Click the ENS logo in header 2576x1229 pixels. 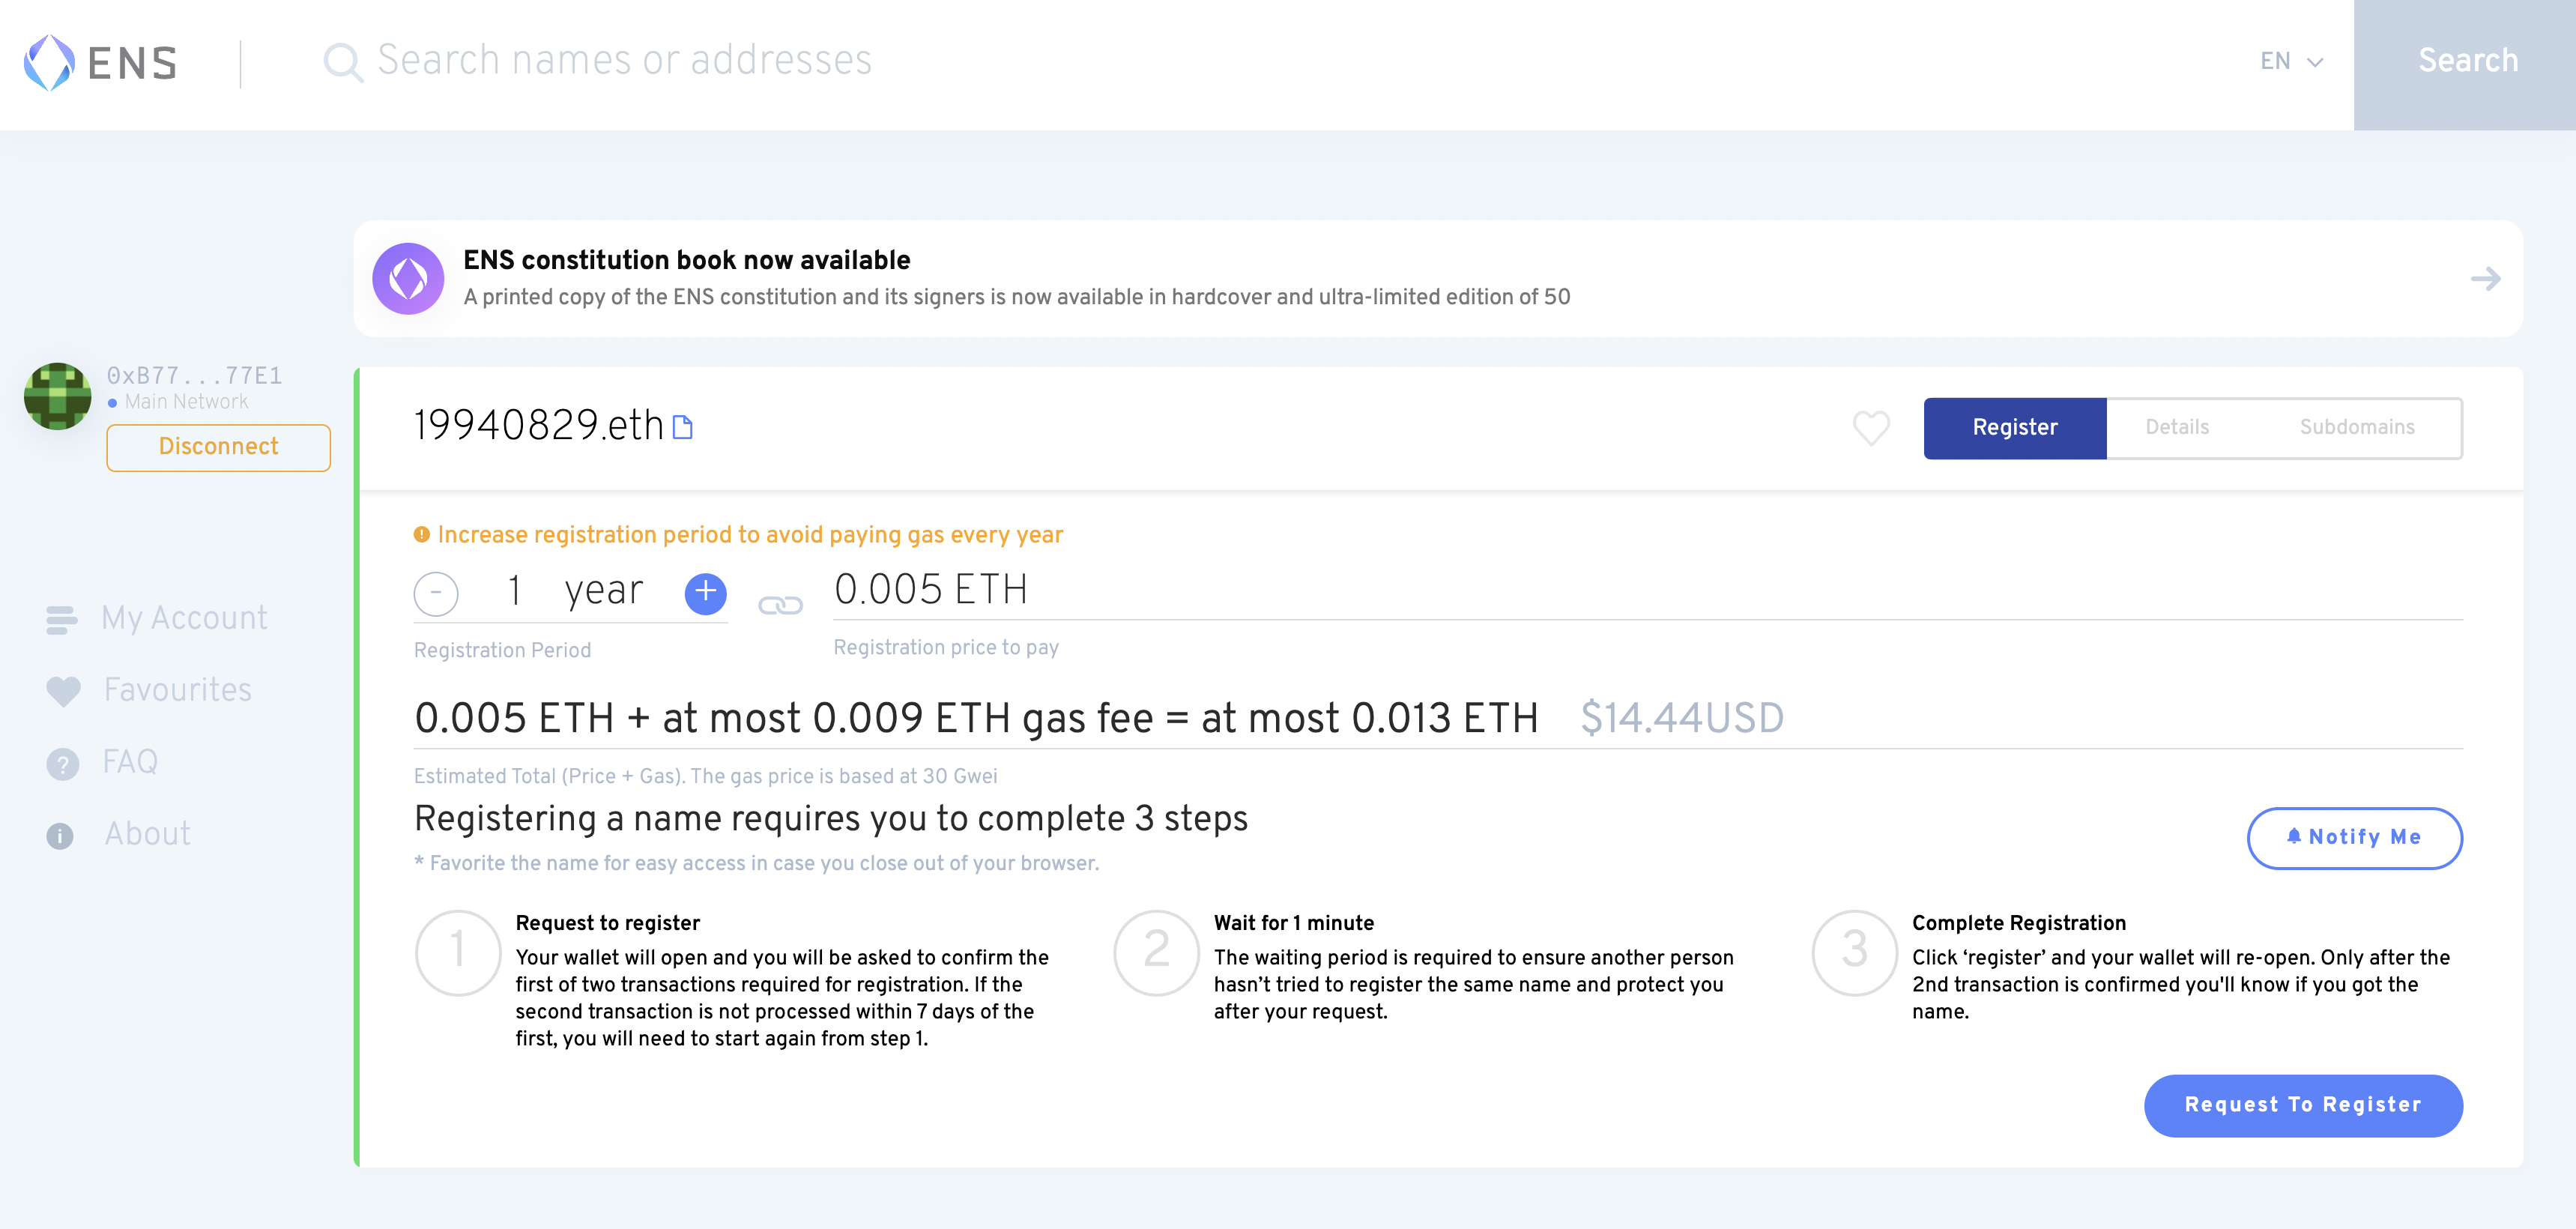coord(100,63)
